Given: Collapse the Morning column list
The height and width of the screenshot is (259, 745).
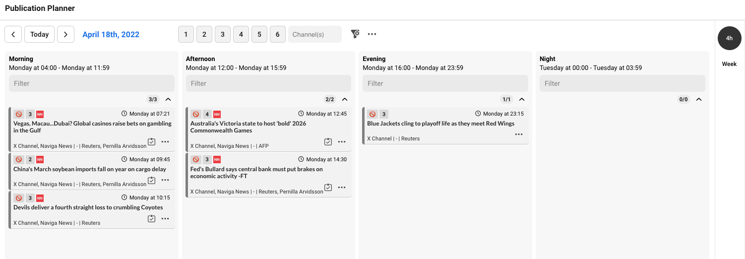Looking at the screenshot, I should tap(168, 99).
